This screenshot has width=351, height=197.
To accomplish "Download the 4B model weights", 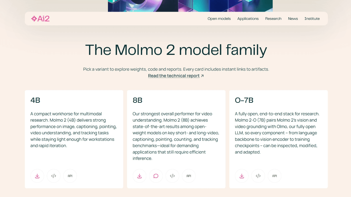I will point(37,176).
